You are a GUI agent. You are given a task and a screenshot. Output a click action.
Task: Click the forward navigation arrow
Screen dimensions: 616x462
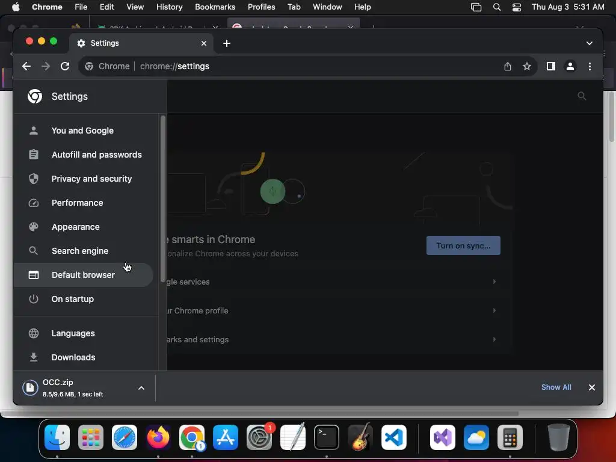pyautogui.click(x=46, y=66)
